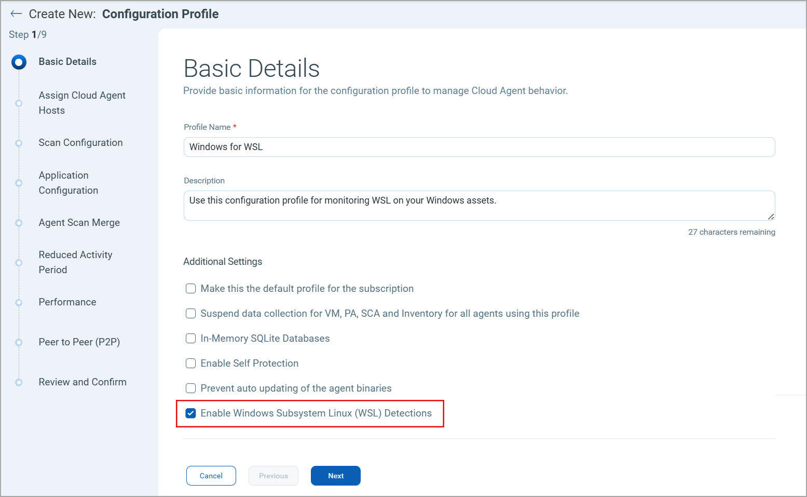807x497 pixels.
Task: Click the Next button
Action: click(x=335, y=476)
